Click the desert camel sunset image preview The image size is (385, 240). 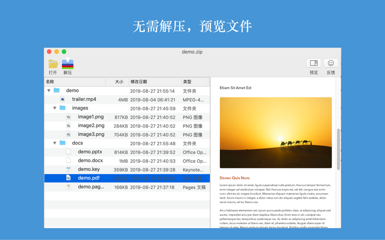point(275,132)
